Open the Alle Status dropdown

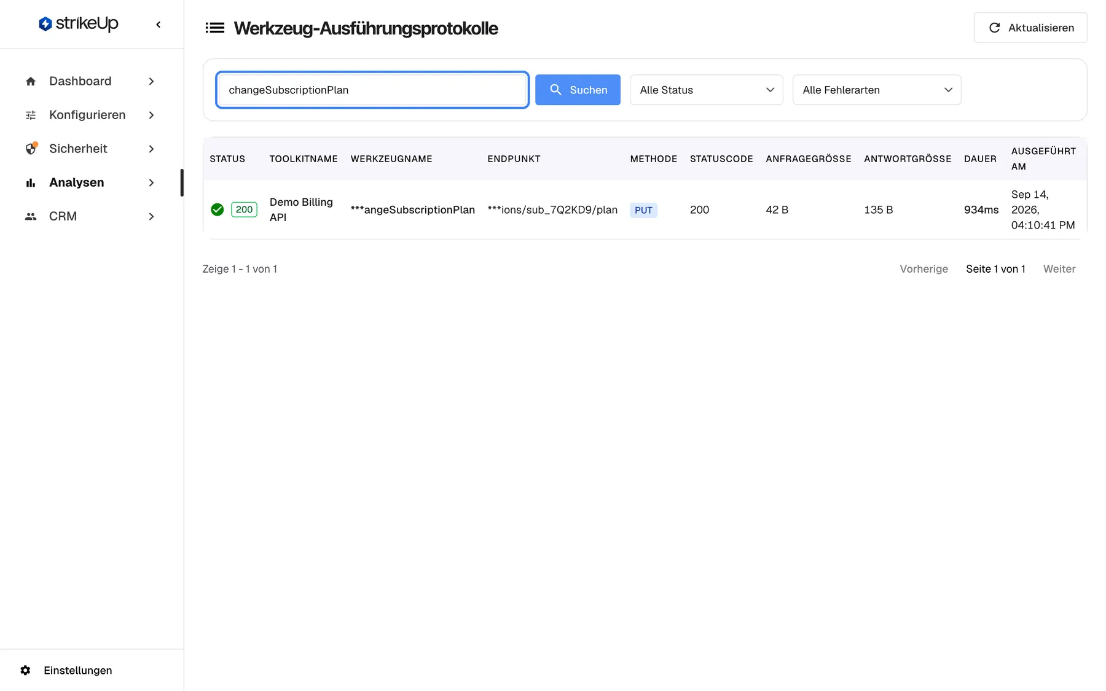[706, 90]
